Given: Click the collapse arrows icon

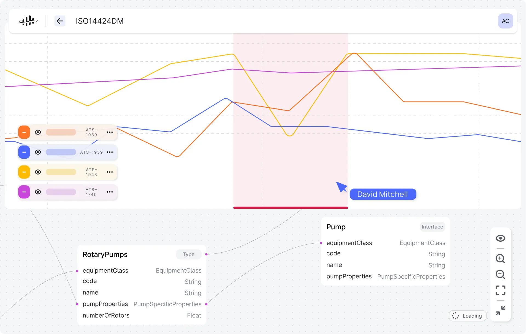Looking at the screenshot, I should [500, 310].
